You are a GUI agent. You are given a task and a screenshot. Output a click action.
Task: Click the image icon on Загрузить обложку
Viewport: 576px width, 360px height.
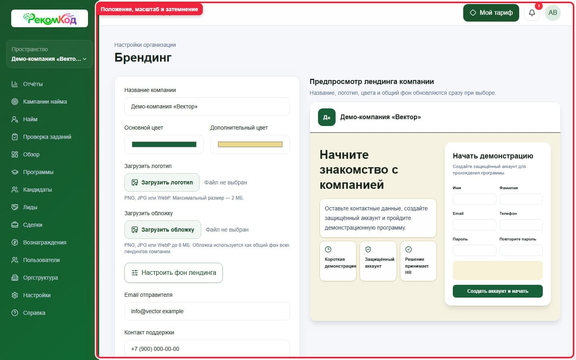[x=135, y=230]
